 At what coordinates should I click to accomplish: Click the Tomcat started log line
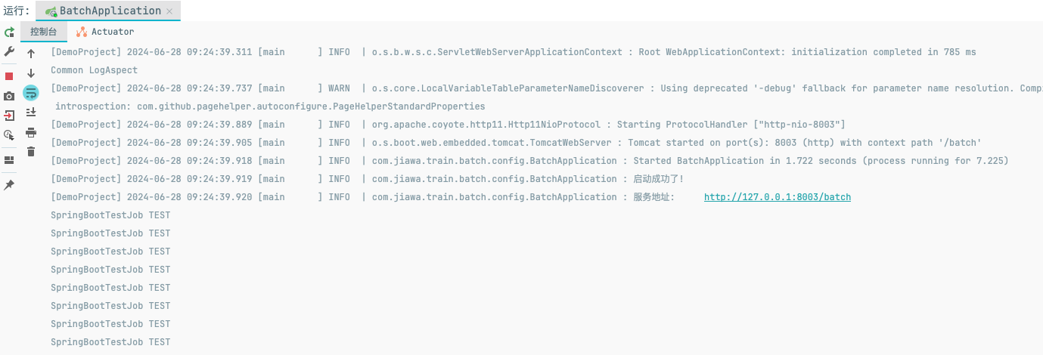(x=516, y=143)
